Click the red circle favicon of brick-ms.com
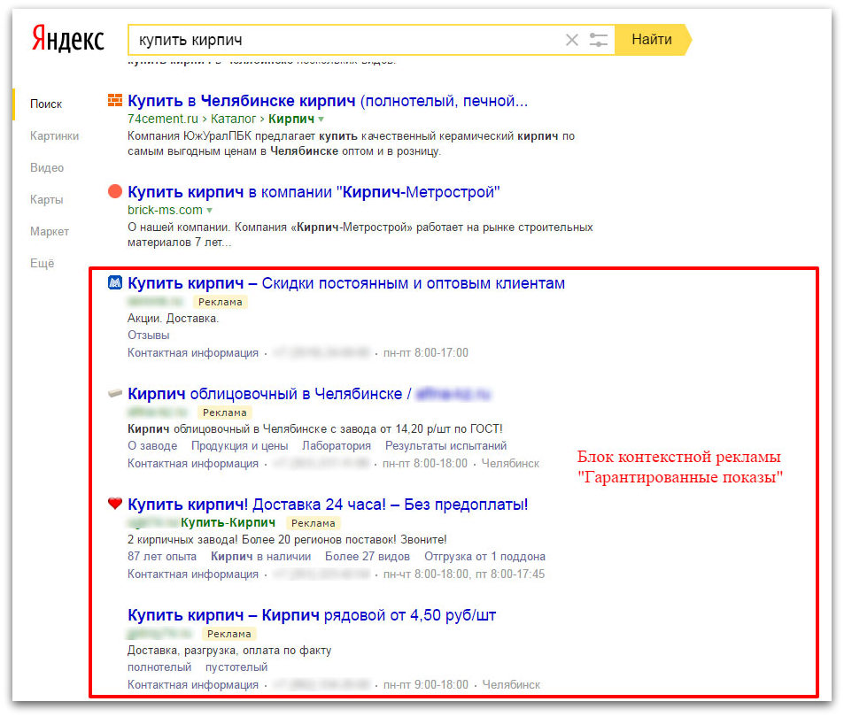 click(x=114, y=191)
